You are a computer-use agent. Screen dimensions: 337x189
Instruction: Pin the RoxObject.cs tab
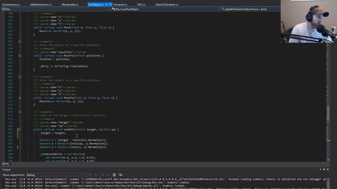(x=107, y=5)
